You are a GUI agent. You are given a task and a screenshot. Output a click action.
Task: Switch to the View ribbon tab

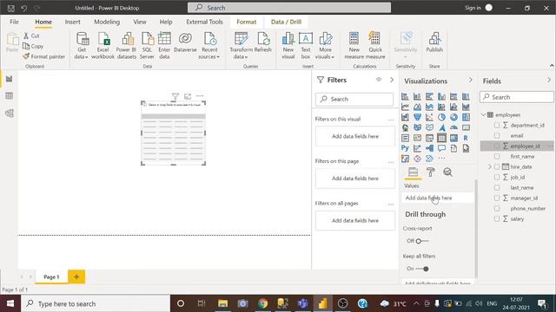(x=140, y=22)
